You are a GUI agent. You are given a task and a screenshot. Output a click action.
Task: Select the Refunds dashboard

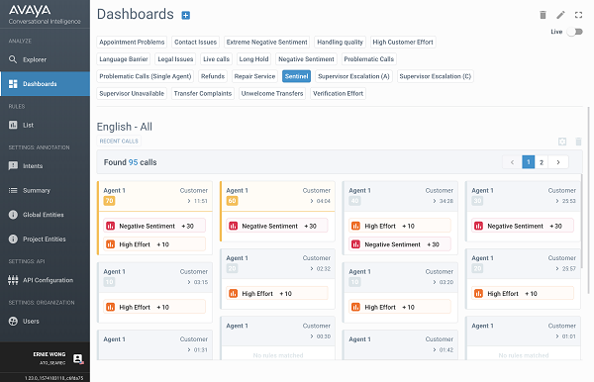[x=213, y=76]
